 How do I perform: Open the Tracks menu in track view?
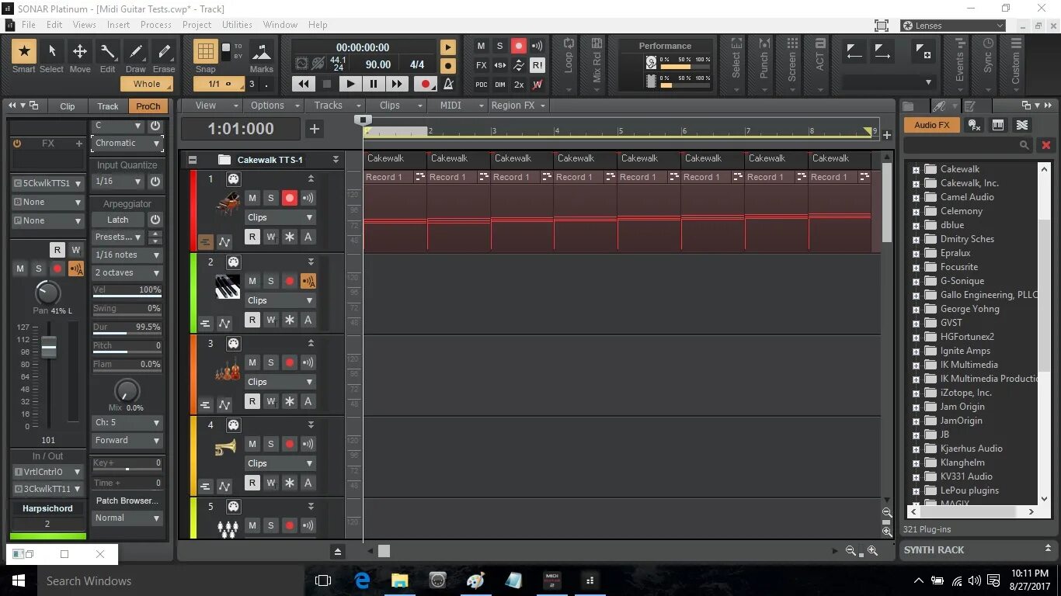tap(336, 106)
